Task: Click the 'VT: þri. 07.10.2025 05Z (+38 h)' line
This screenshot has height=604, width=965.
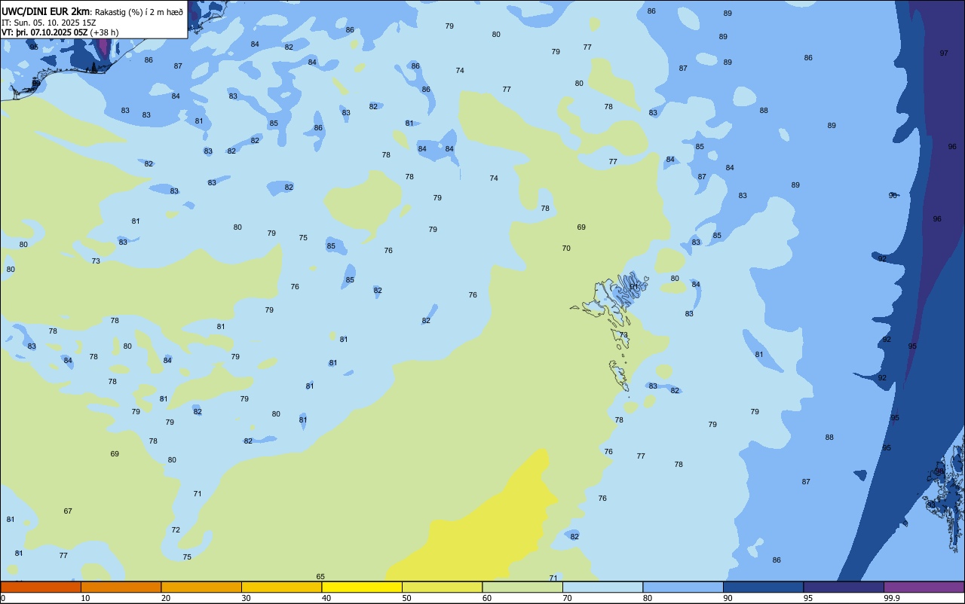Action: [60, 32]
